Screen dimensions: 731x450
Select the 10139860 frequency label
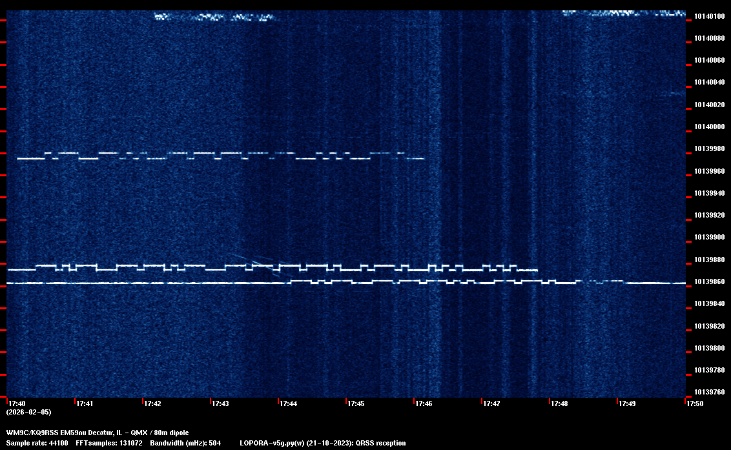[709, 282]
